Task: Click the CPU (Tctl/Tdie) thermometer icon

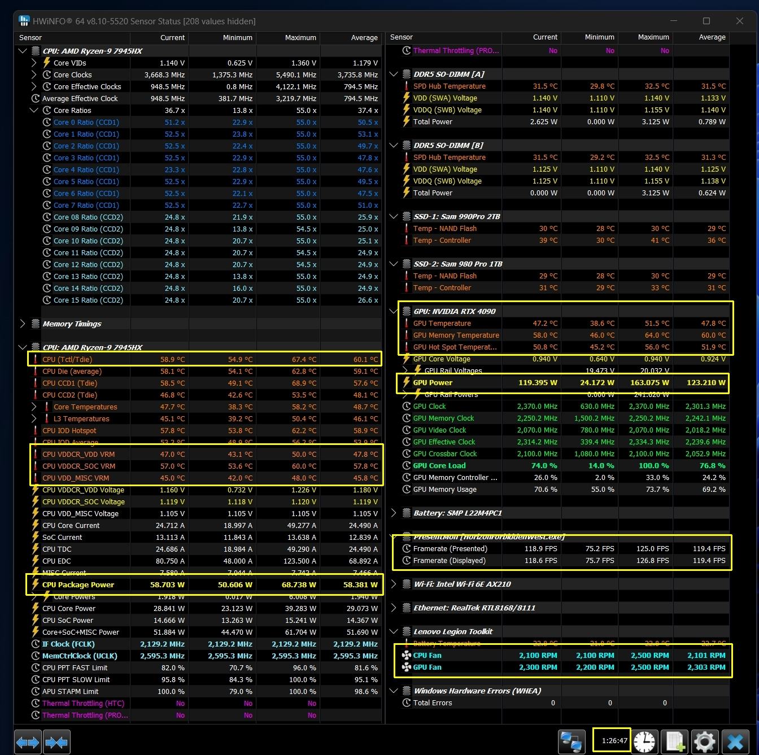Action: (x=35, y=360)
